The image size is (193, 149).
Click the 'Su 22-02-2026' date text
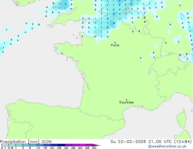(x=128, y=142)
